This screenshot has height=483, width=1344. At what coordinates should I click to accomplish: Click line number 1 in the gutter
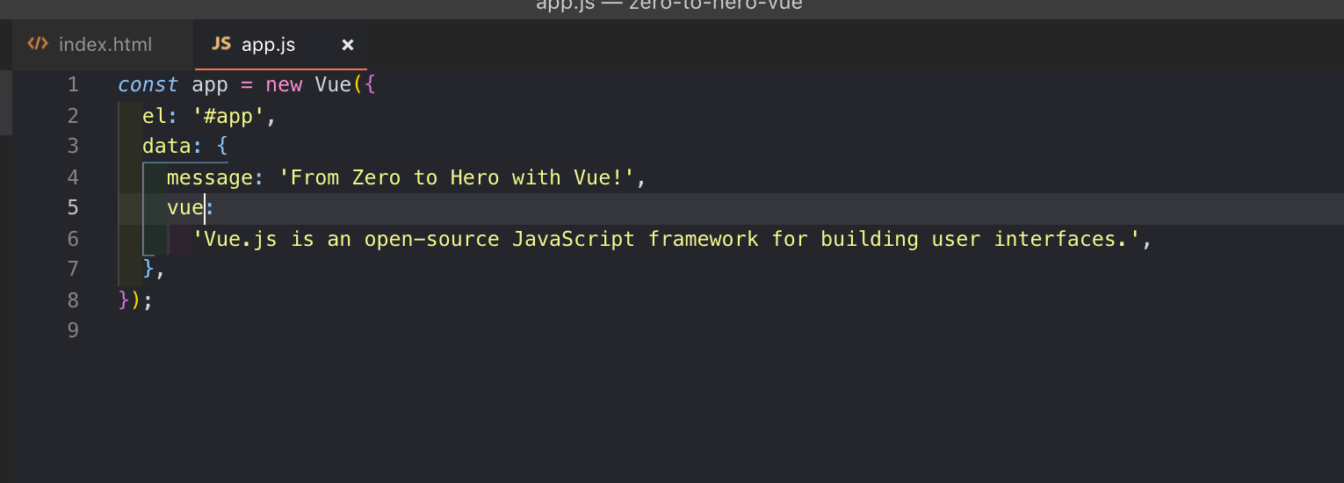[x=73, y=85]
